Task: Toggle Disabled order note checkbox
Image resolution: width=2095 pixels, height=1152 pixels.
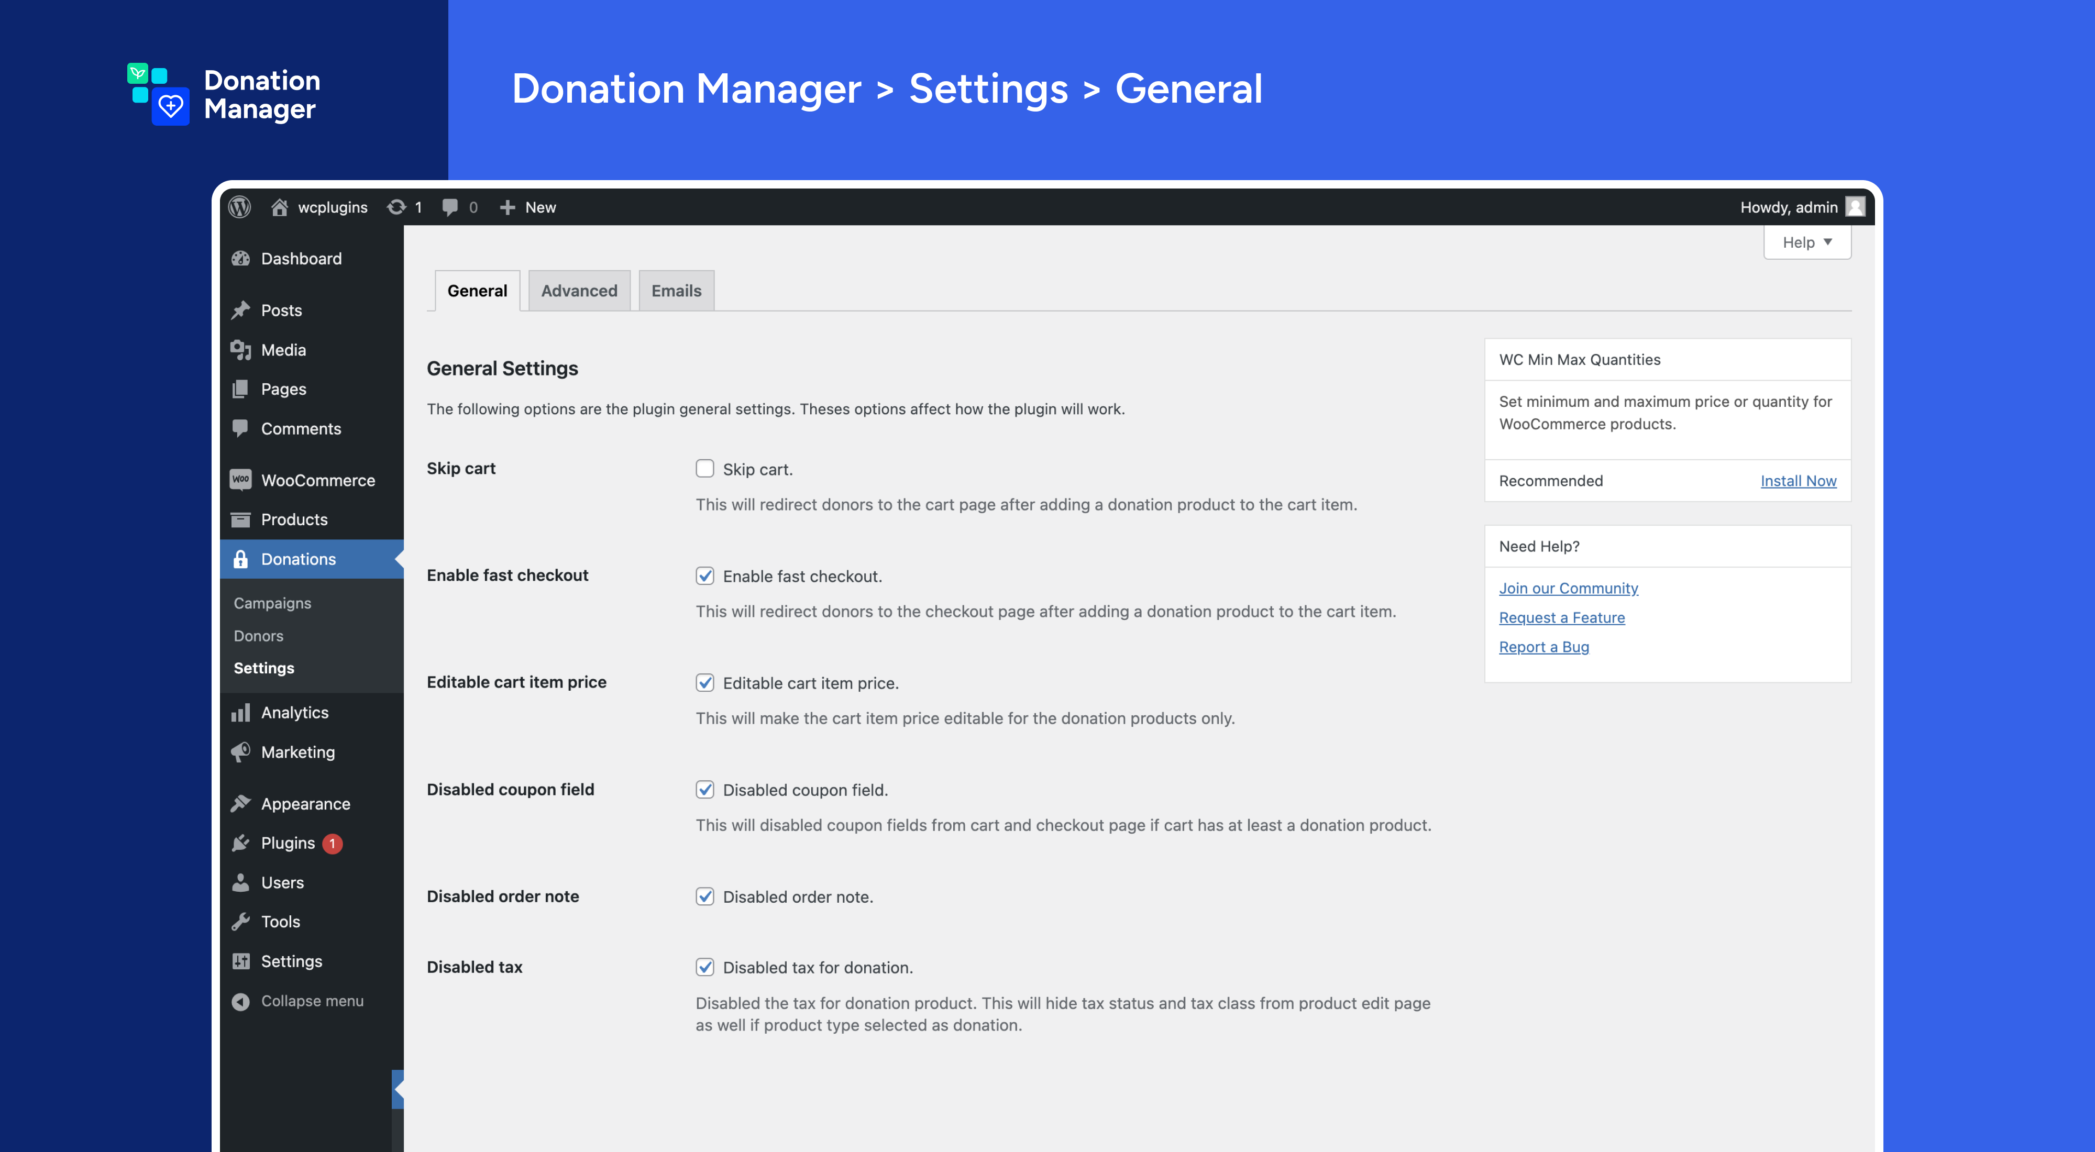Action: point(704,896)
